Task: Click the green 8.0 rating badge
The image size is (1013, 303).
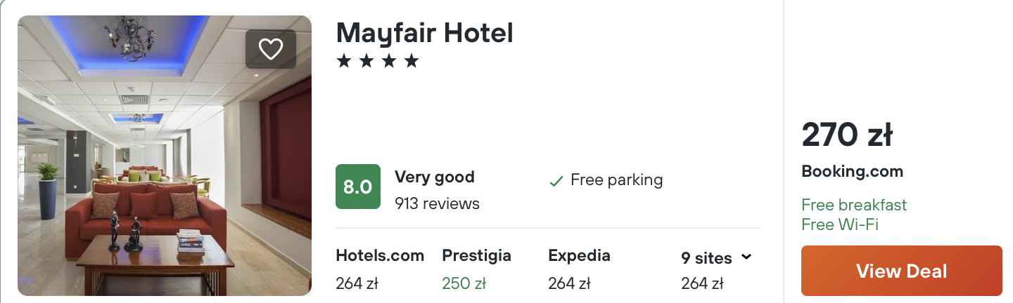Action: coord(358,187)
